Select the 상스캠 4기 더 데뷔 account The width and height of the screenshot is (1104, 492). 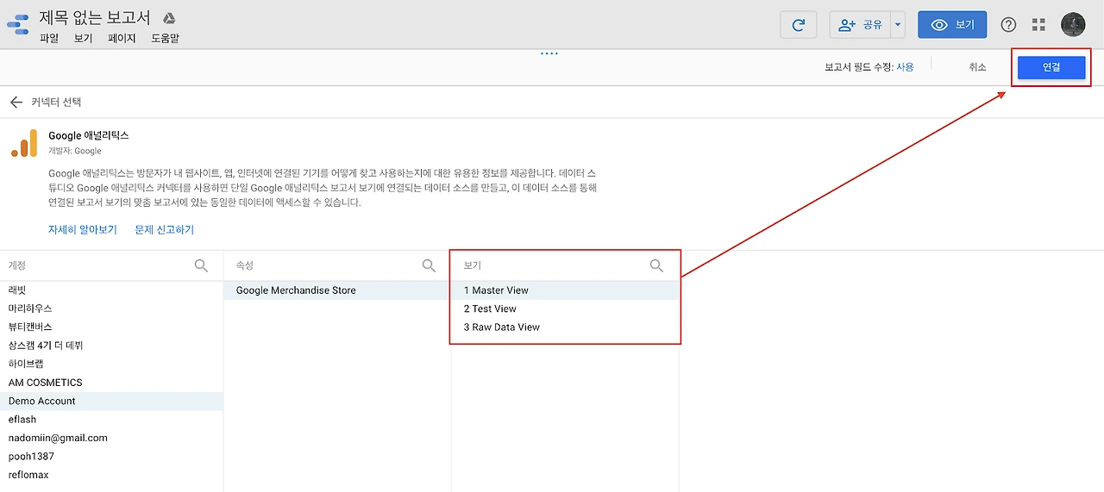(111, 346)
